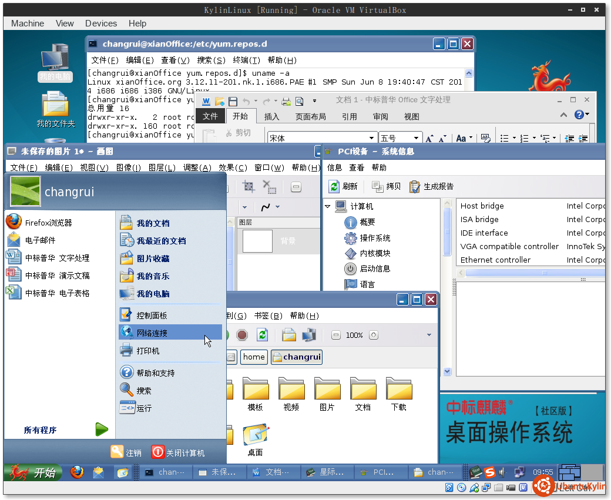Image resolution: width=611 pixels, height=500 pixels.
Task: Click the stop button in file manager toolbar
Action: (x=242, y=335)
